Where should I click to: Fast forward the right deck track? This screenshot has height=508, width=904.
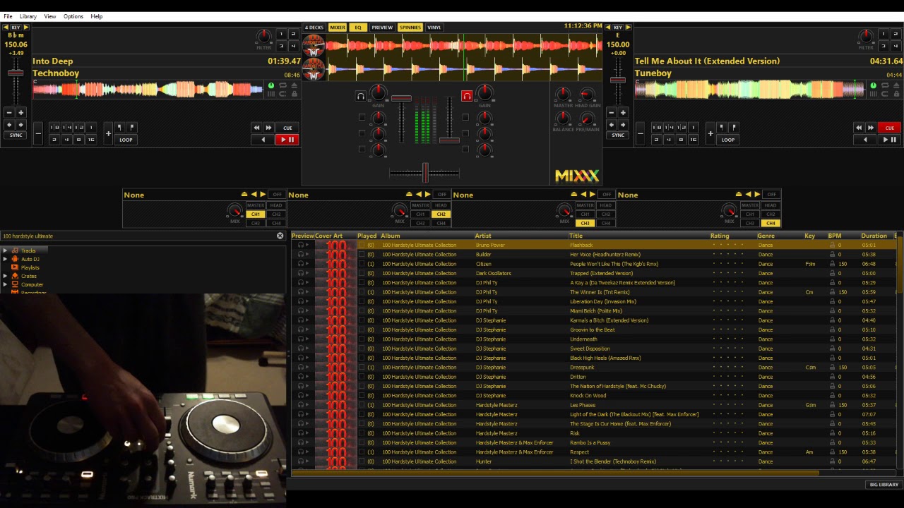[871, 128]
